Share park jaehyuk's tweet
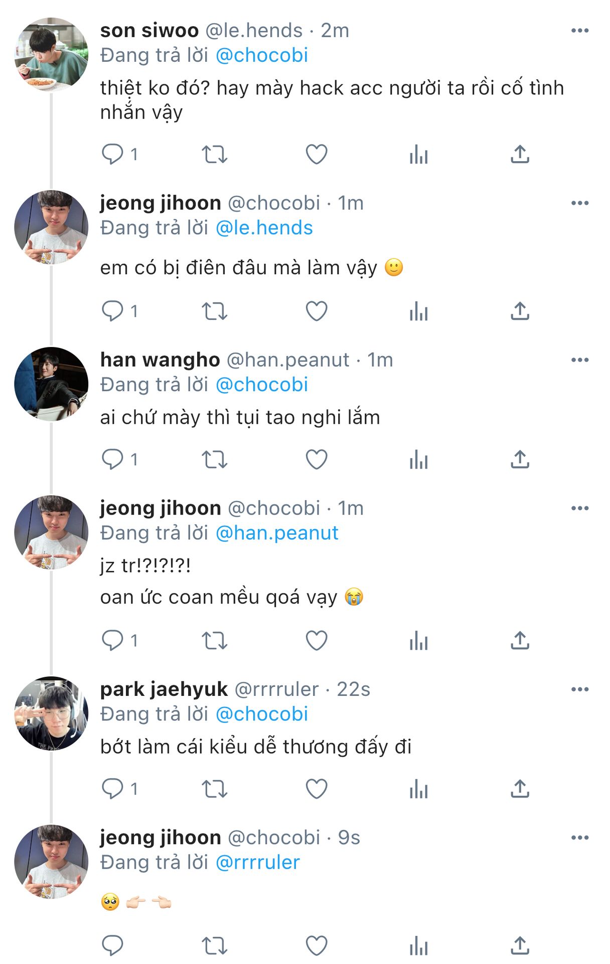 (520, 789)
